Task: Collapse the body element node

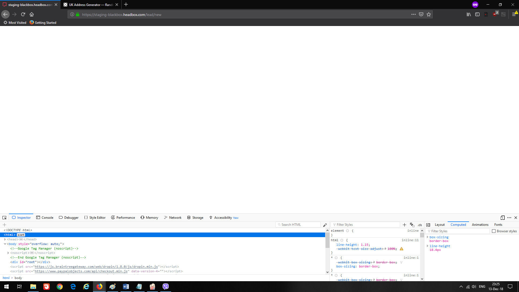Action: (5, 244)
